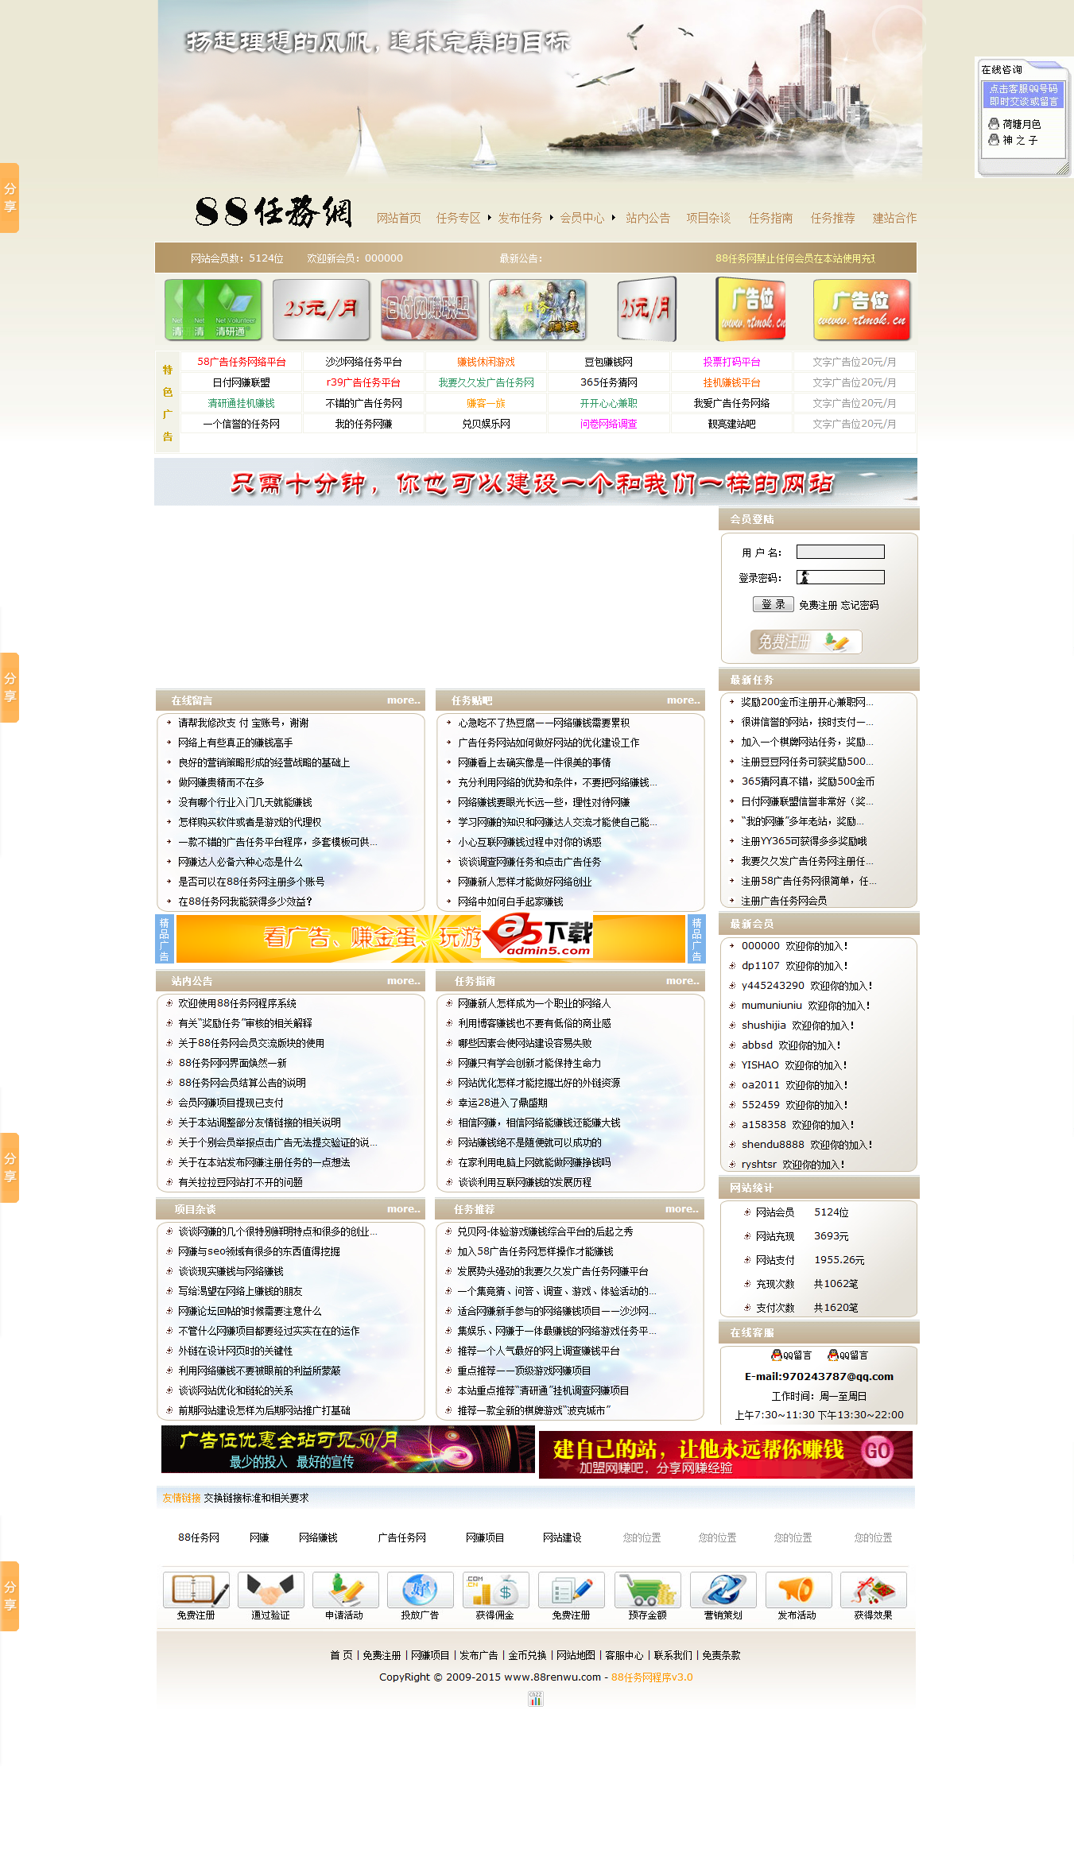Expand the 发布任务 navigation menu
Image resolution: width=1074 pixels, height=1869 pixels.
[x=521, y=218]
